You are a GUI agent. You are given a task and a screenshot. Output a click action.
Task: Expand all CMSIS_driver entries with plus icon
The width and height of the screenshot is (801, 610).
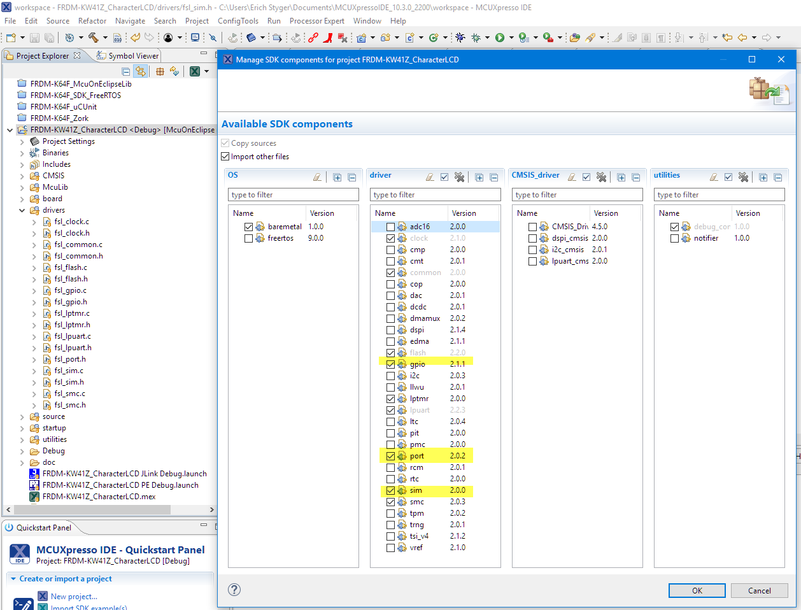621,177
